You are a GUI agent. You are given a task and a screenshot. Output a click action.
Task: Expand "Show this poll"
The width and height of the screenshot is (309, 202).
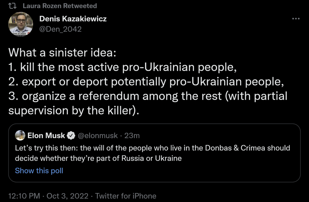[39, 170]
